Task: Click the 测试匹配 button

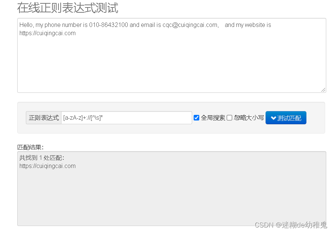Action: 286,118
